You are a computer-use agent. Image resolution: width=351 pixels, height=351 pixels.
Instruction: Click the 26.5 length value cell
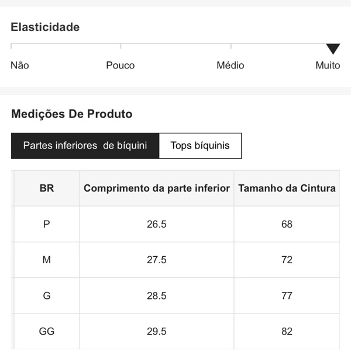coord(157,224)
